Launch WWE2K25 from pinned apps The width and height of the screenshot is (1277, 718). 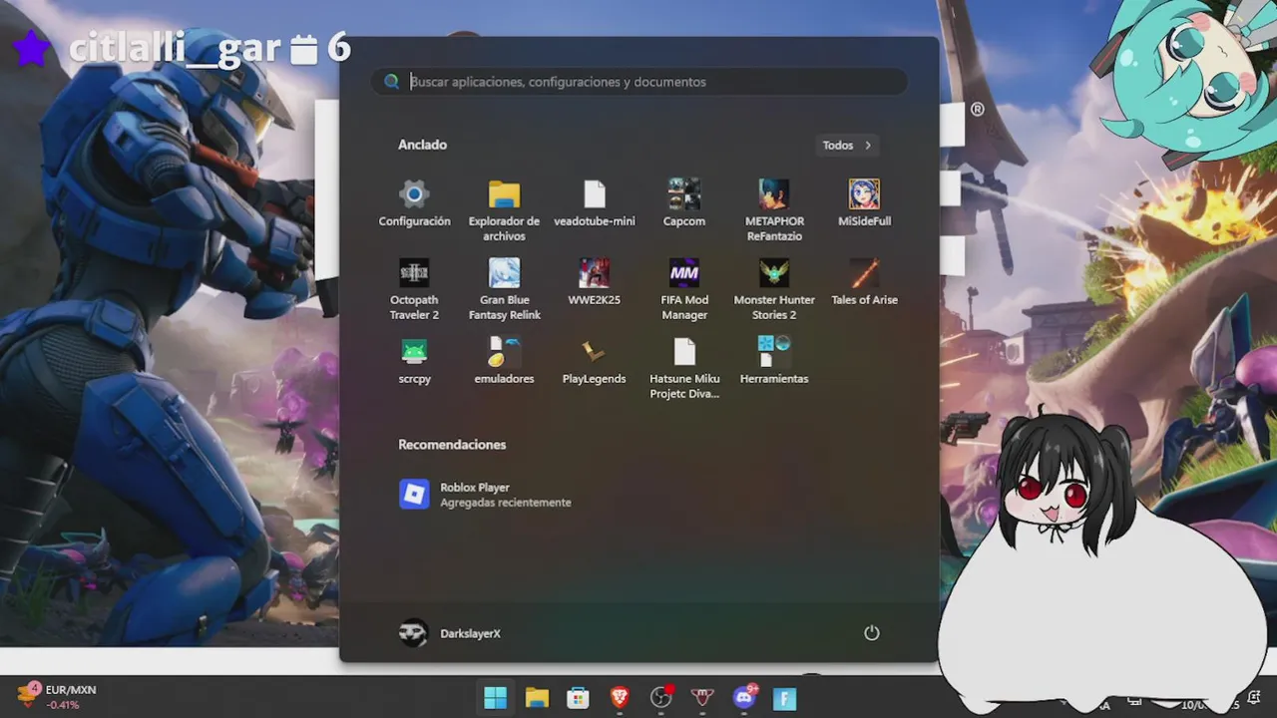(x=595, y=283)
